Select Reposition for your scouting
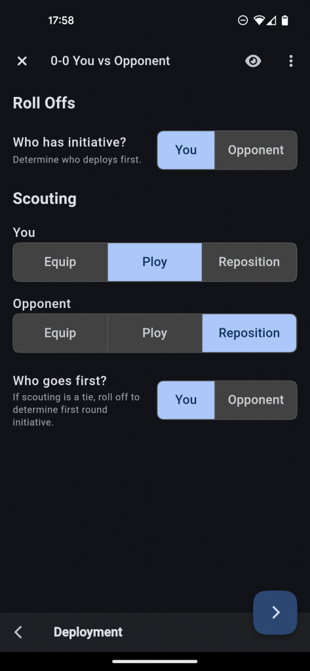This screenshot has height=671, width=310. (x=249, y=262)
